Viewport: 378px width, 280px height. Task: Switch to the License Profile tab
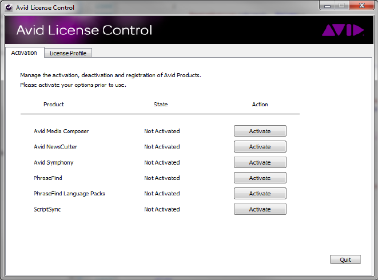[67, 53]
